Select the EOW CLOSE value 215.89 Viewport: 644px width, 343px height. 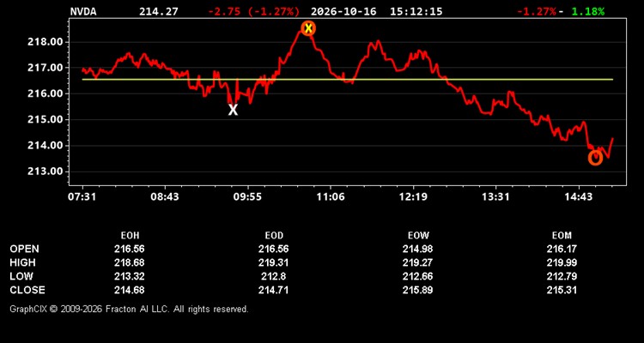click(417, 290)
